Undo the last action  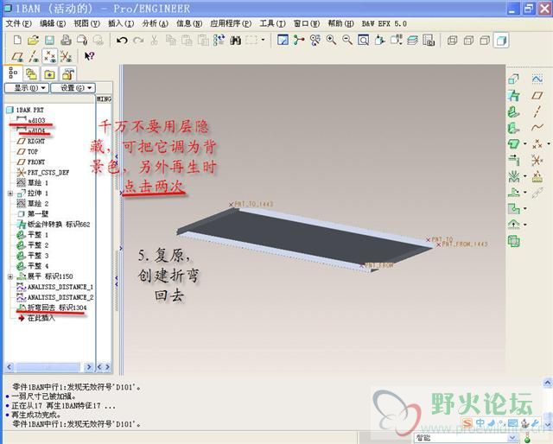122,41
